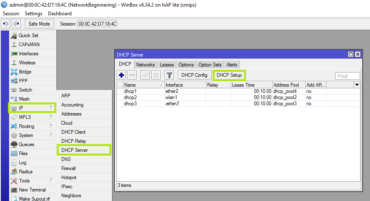Click the checkmark Enable icon

145,75
